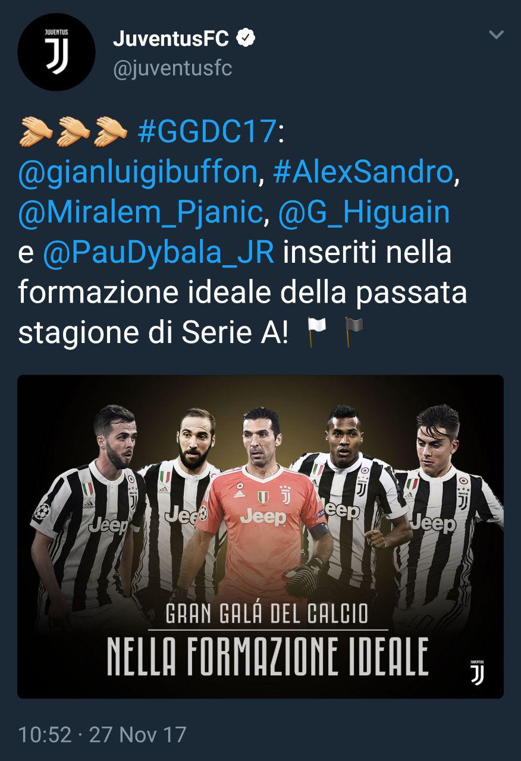This screenshot has width=521, height=761.
Task: Click the tweet timestamp 10:52 · 27 Nov 17
Action: (102, 734)
